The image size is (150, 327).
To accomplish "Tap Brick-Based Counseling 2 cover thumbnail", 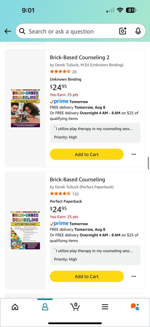I will (25, 108).
